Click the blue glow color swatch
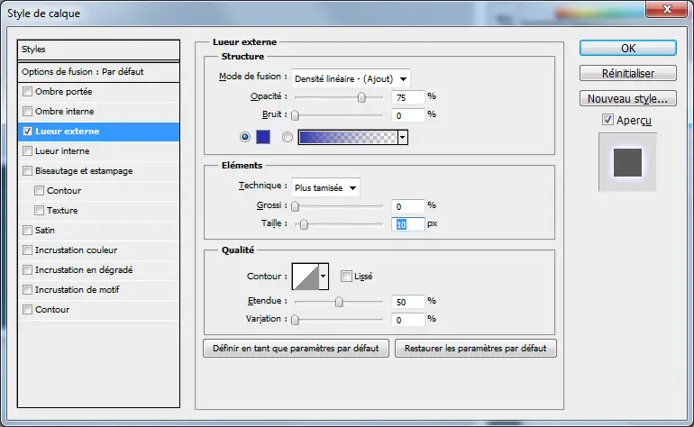The height and width of the screenshot is (427, 694). (x=263, y=137)
